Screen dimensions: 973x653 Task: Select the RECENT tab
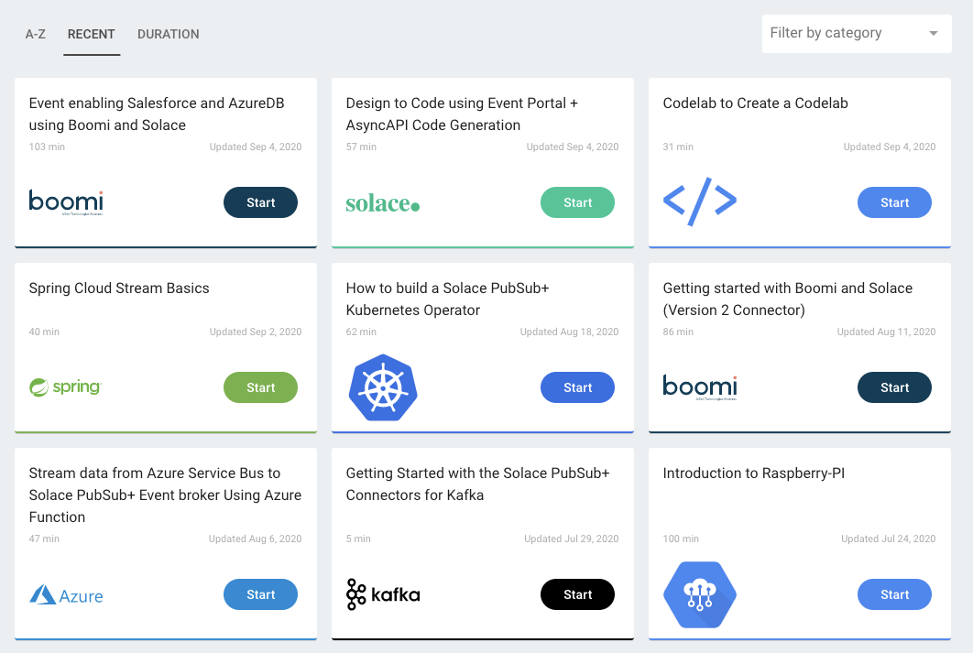pyautogui.click(x=92, y=34)
